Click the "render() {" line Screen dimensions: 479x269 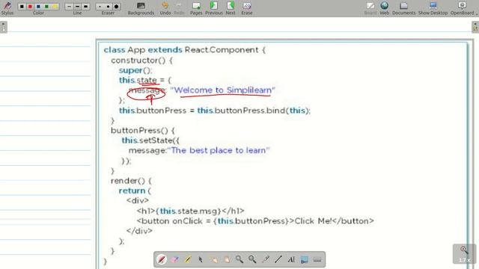pos(131,181)
